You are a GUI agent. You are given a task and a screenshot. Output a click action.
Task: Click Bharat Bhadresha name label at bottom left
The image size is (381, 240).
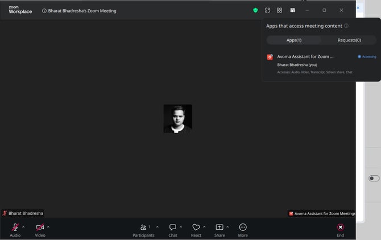[26, 213]
